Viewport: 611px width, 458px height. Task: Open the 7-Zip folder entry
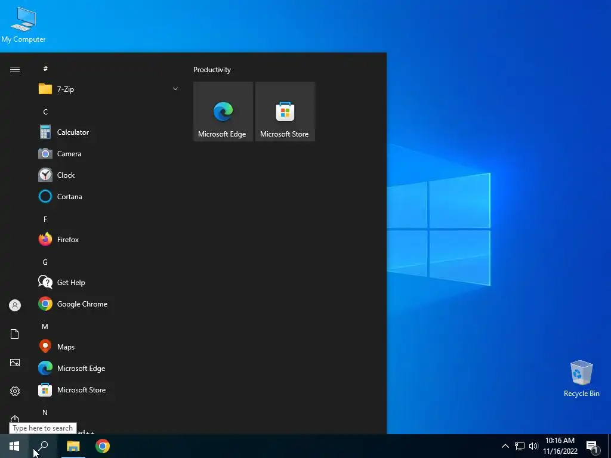(x=109, y=89)
